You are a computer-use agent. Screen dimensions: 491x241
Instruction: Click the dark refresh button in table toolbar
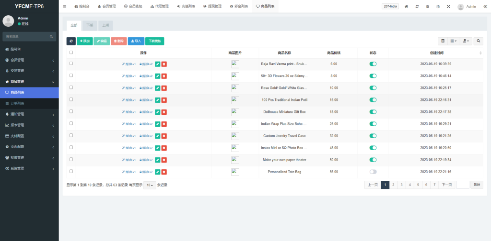click(x=71, y=41)
